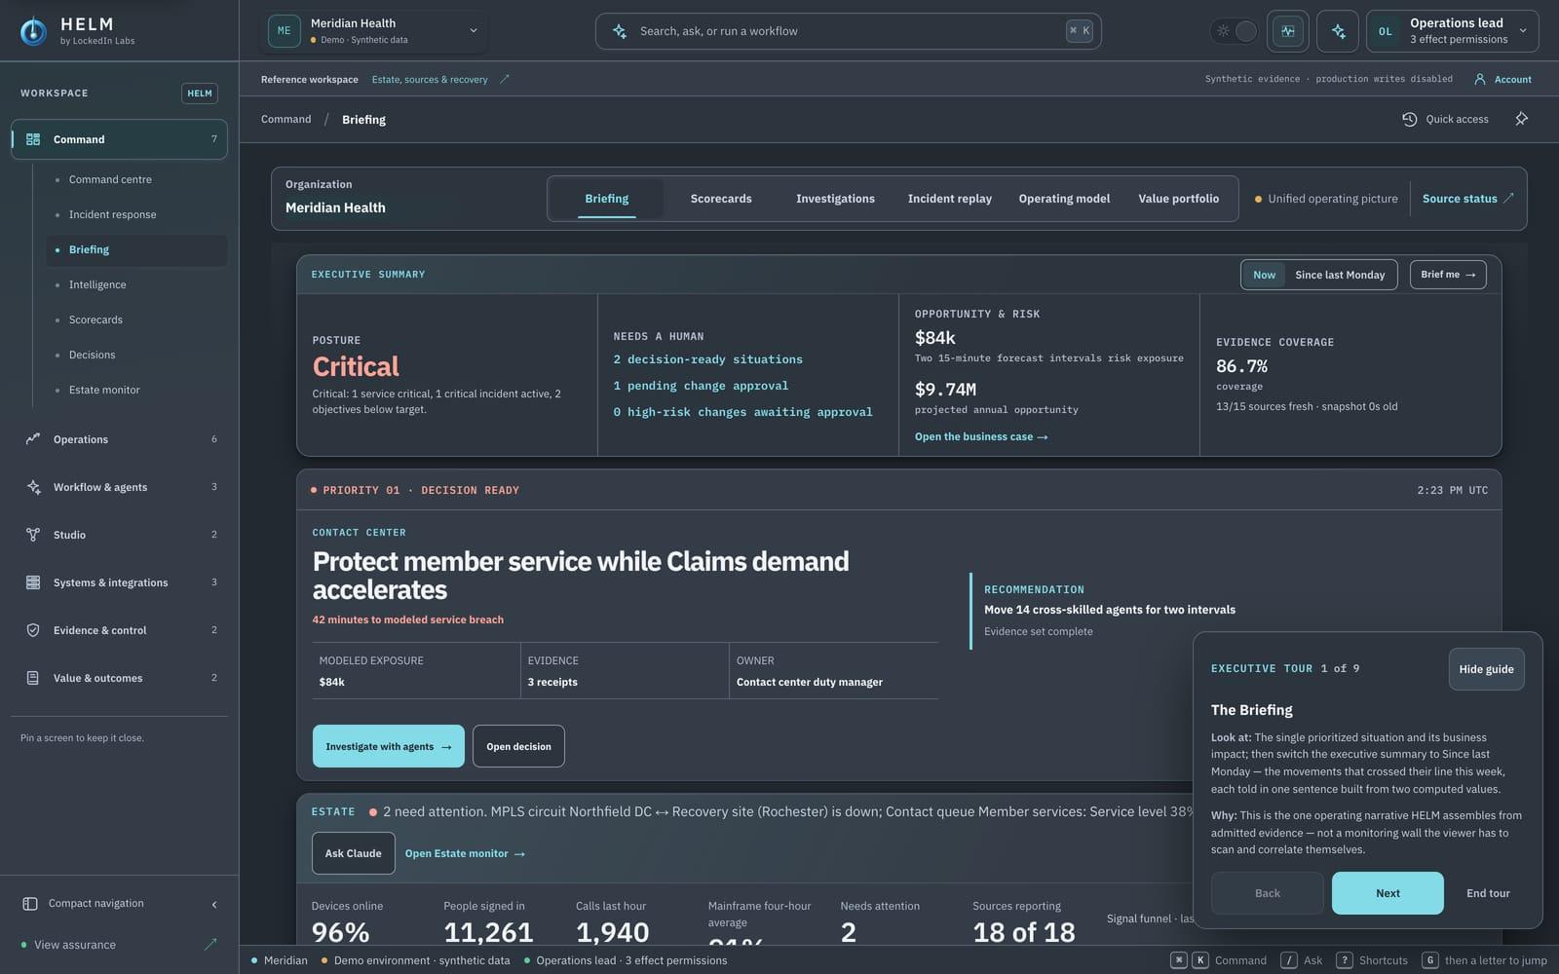Collapse the sidebar with the chevron arrow

[x=214, y=905]
